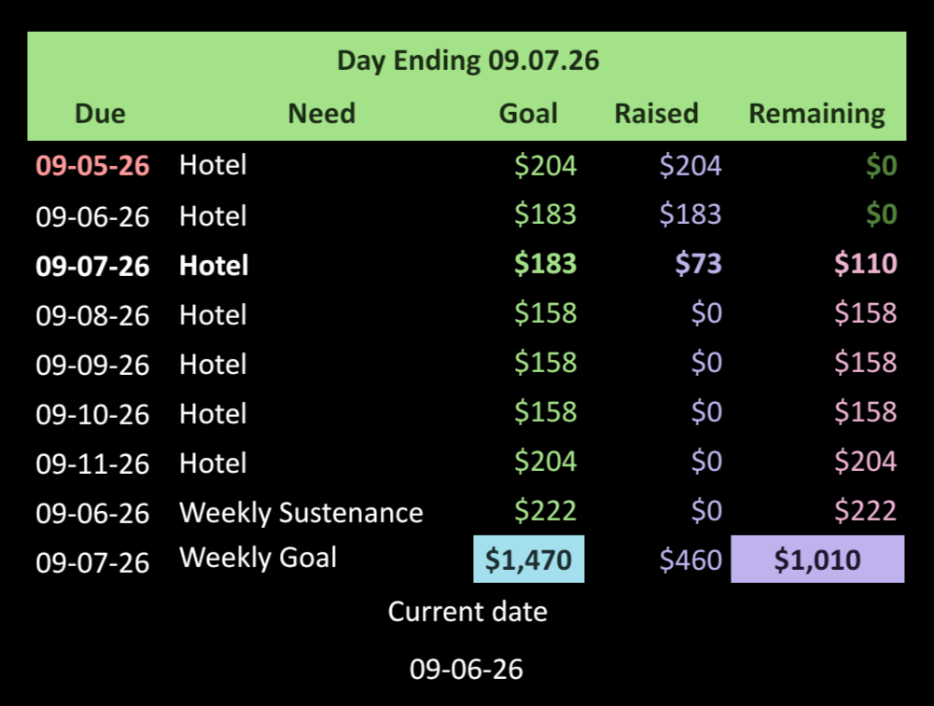
Task: Select the Remaining column header
Action: (x=816, y=114)
